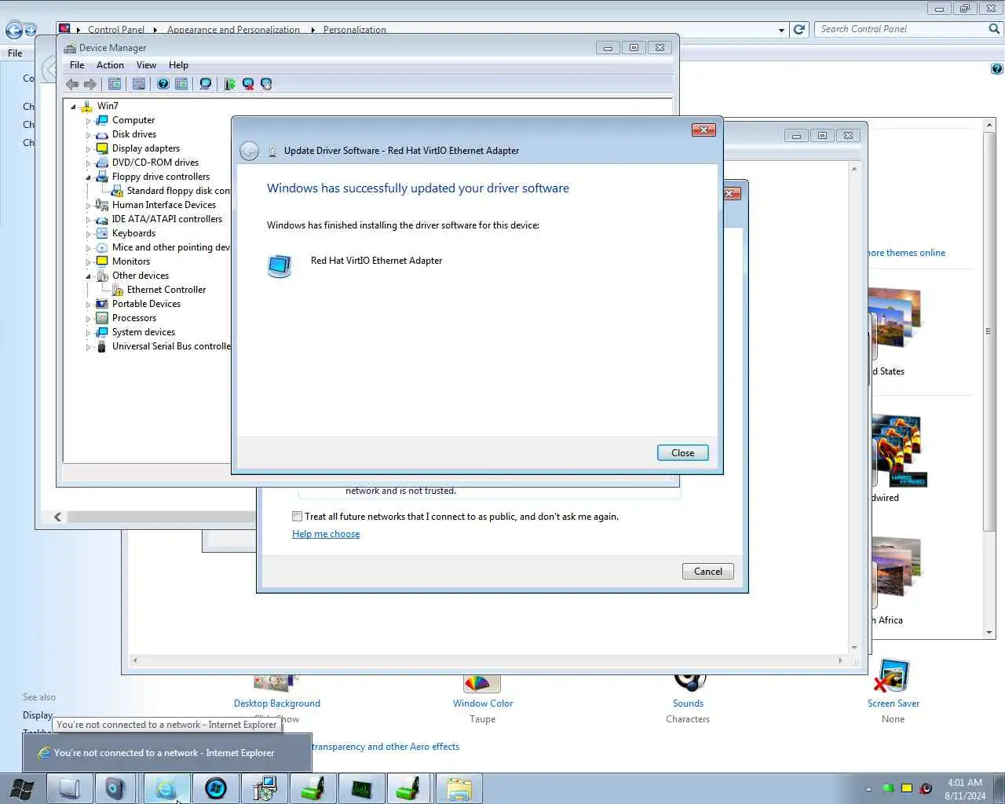Click the Sounds link

pos(688,703)
